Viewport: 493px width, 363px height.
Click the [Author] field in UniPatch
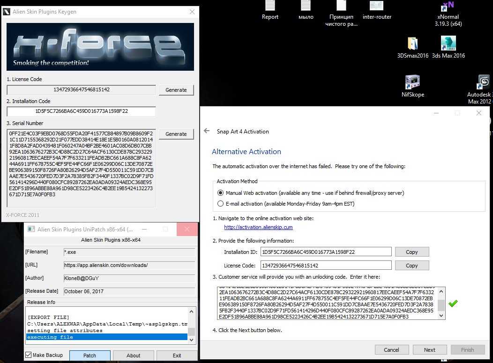(129, 278)
